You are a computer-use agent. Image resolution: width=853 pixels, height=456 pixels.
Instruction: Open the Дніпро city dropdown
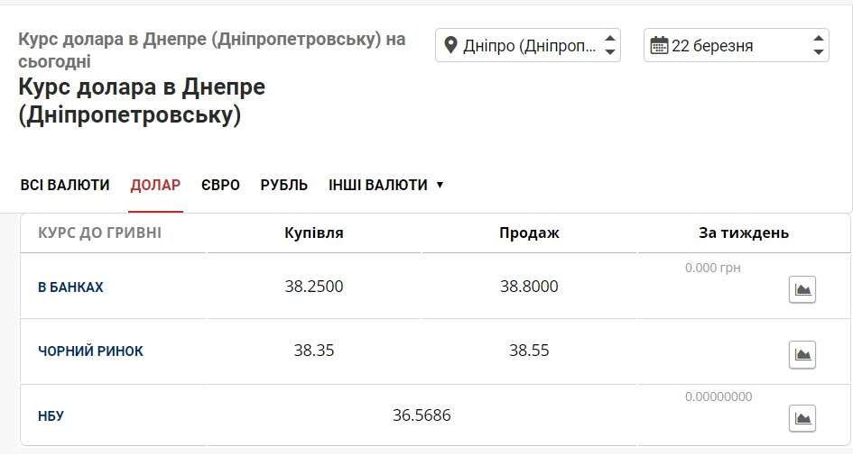[528, 45]
